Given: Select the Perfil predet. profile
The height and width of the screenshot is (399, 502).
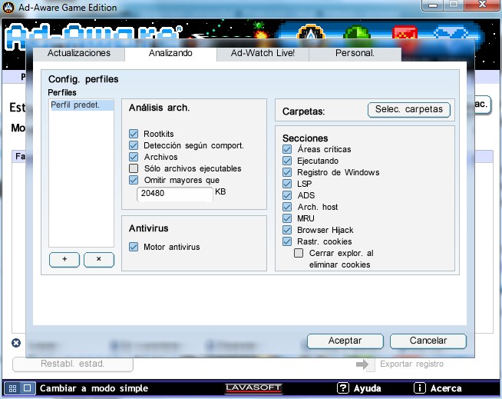Looking at the screenshot, I should [81, 105].
